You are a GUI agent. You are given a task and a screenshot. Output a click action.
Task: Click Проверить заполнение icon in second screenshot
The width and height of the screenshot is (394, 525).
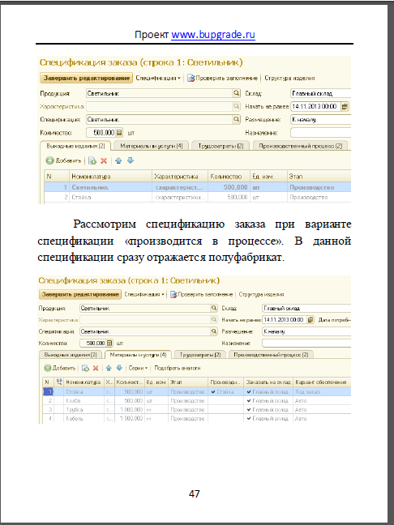(x=173, y=294)
